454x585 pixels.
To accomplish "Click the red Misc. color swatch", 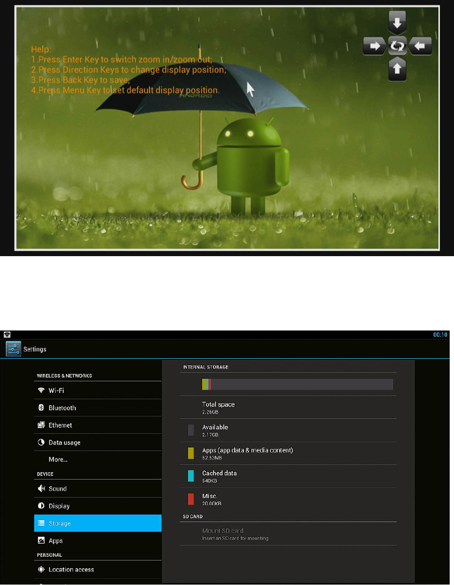I will (x=191, y=499).
